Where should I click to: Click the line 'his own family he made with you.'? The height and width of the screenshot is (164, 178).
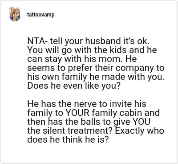tap(96, 77)
